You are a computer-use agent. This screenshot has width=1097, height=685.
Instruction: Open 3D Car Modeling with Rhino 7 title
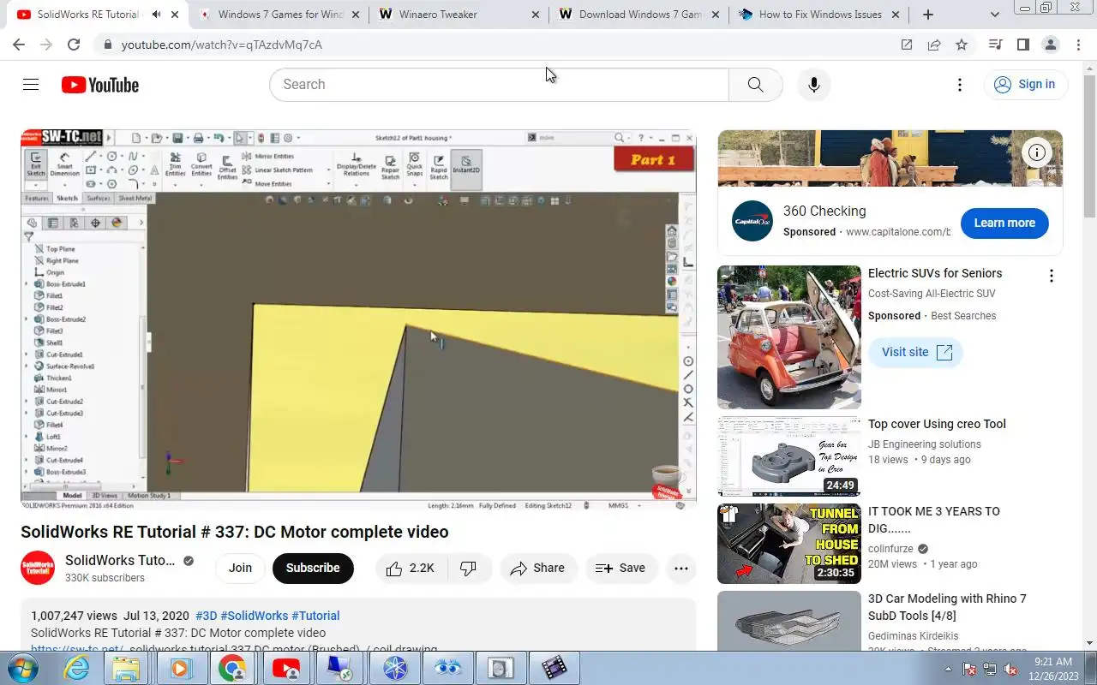pos(947,607)
